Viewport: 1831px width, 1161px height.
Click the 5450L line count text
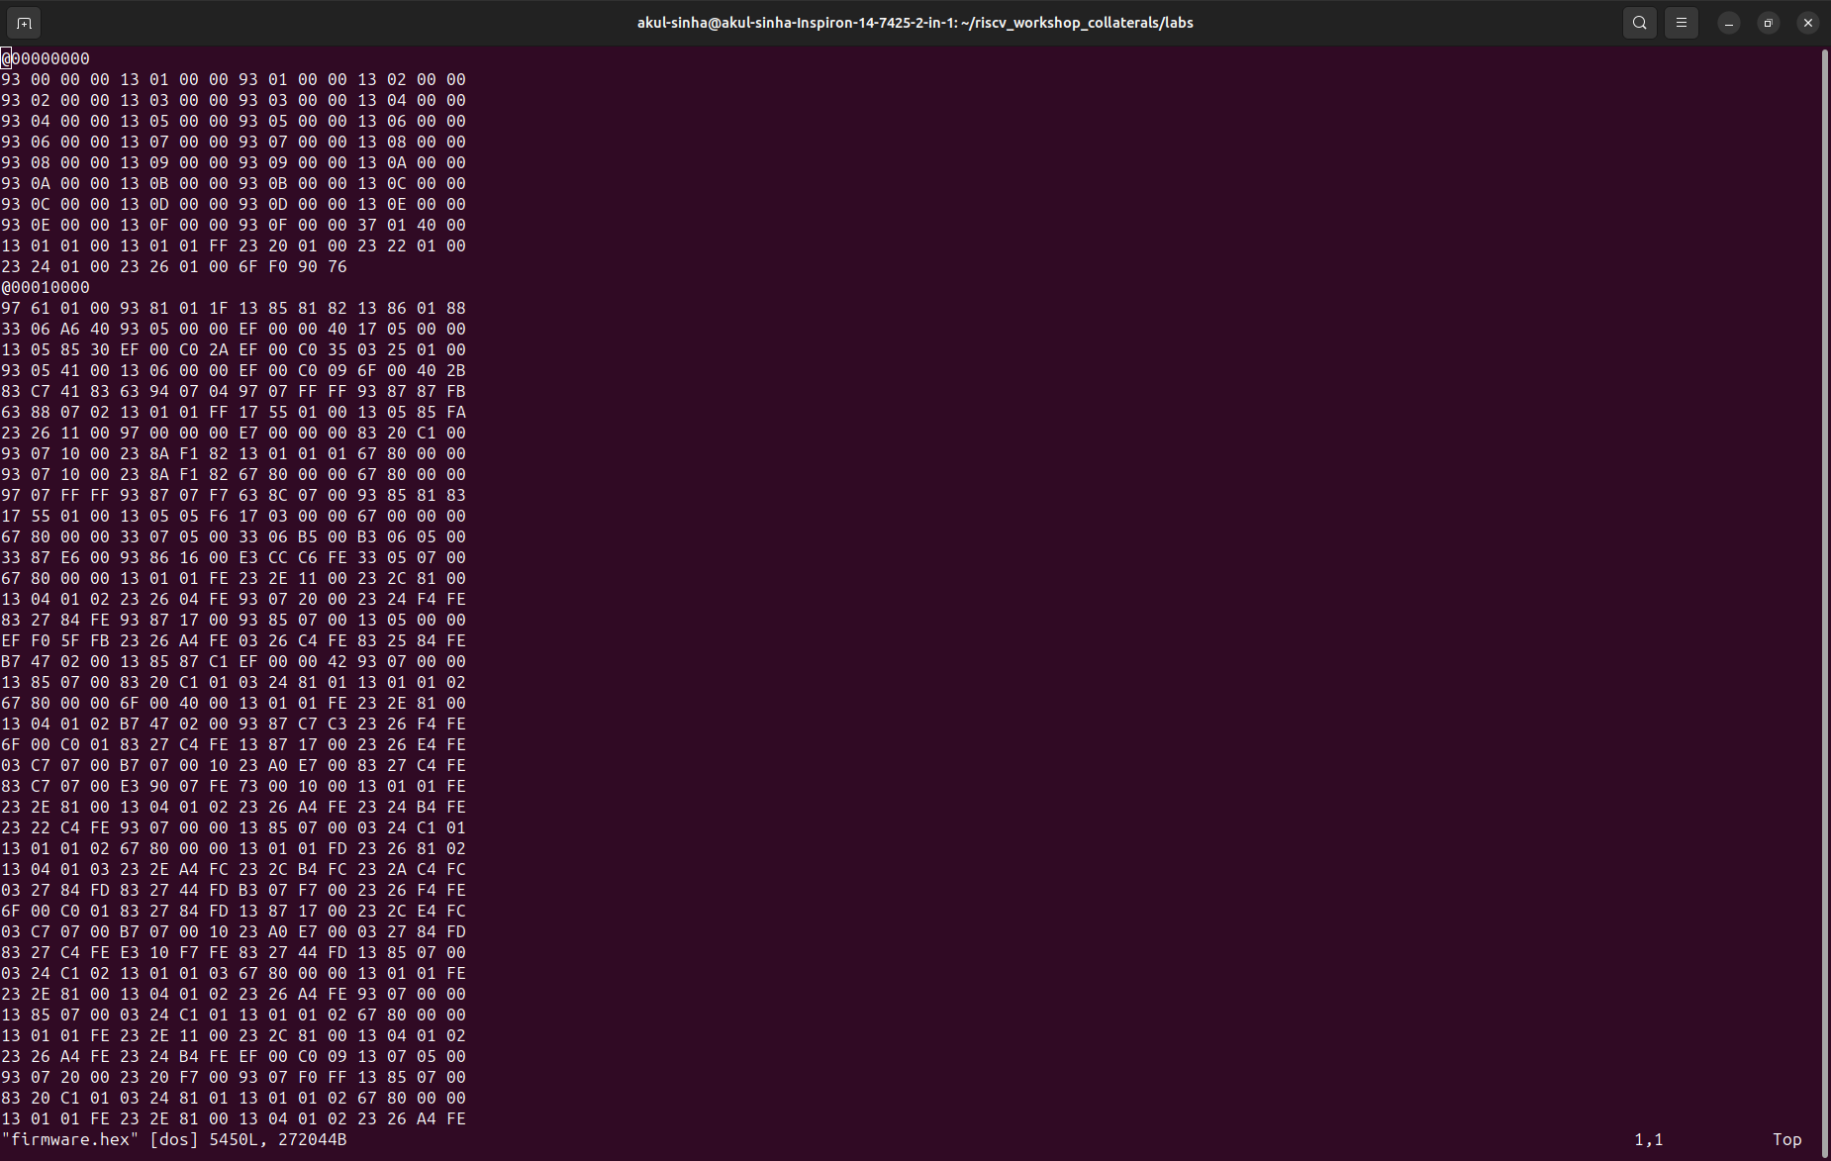(233, 1139)
